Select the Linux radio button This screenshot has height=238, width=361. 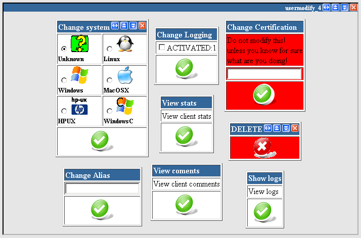[109, 49]
